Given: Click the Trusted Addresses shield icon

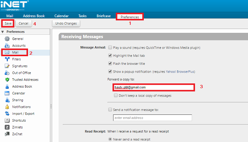Looking at the screenshot, I should pyautogui.click(x=7, y=79).
